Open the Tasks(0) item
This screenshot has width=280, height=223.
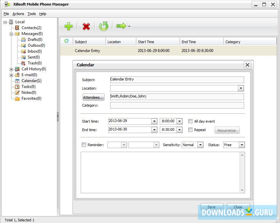pos(28,87)
